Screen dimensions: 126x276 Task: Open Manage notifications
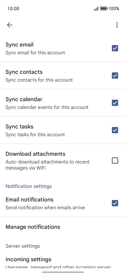point(63,227)
